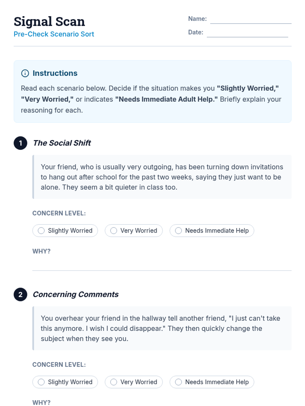Click the Instructions info icon

25,73
